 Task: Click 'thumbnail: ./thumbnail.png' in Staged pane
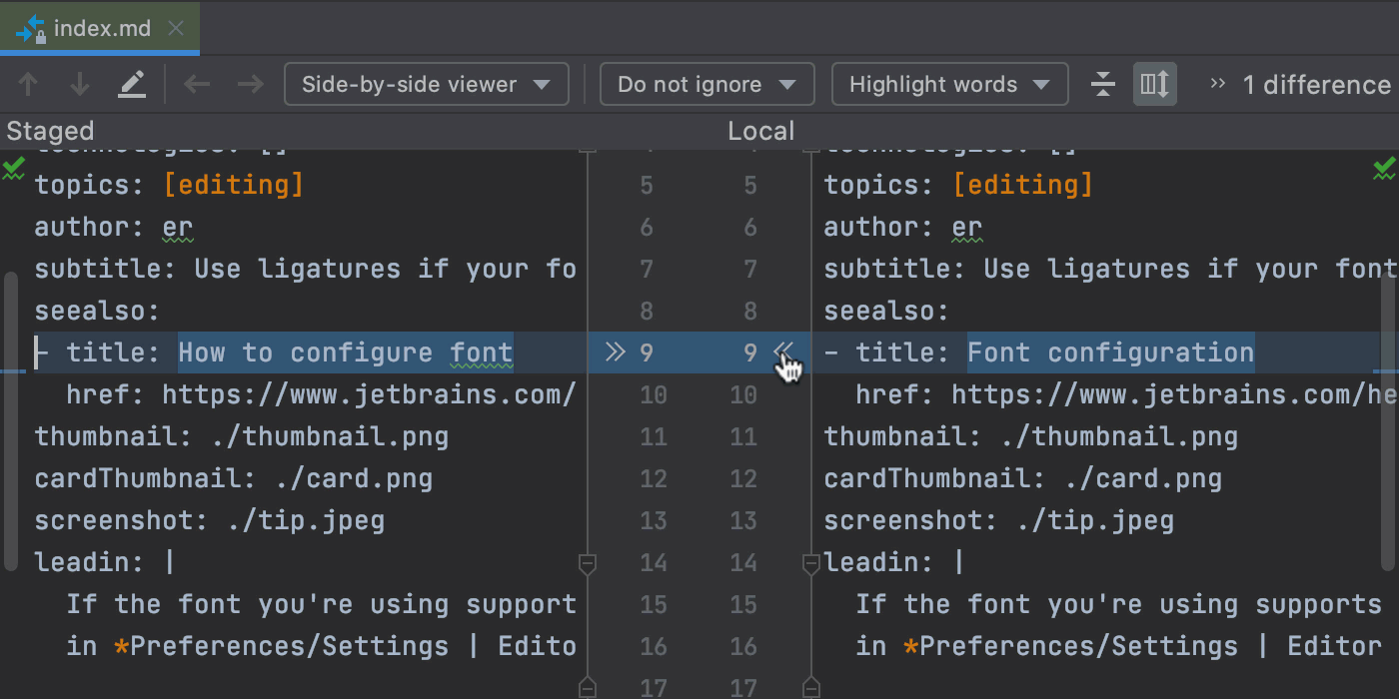pos(242,436)
